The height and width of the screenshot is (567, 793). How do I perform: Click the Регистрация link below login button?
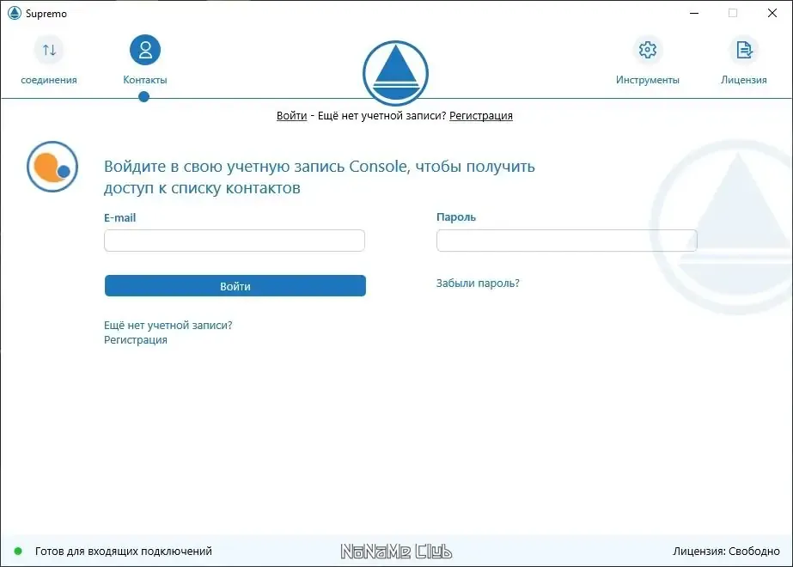pyautogui.click(x=136, y=340)
